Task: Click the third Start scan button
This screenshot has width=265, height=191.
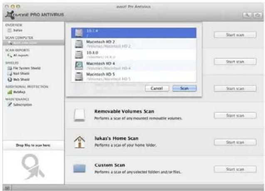Action: pyautogui.click(x=235, y=89)
